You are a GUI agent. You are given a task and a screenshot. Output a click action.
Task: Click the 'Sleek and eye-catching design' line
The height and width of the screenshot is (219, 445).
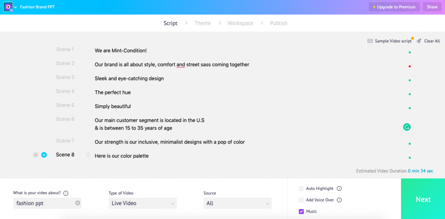(x=130, y=79)
